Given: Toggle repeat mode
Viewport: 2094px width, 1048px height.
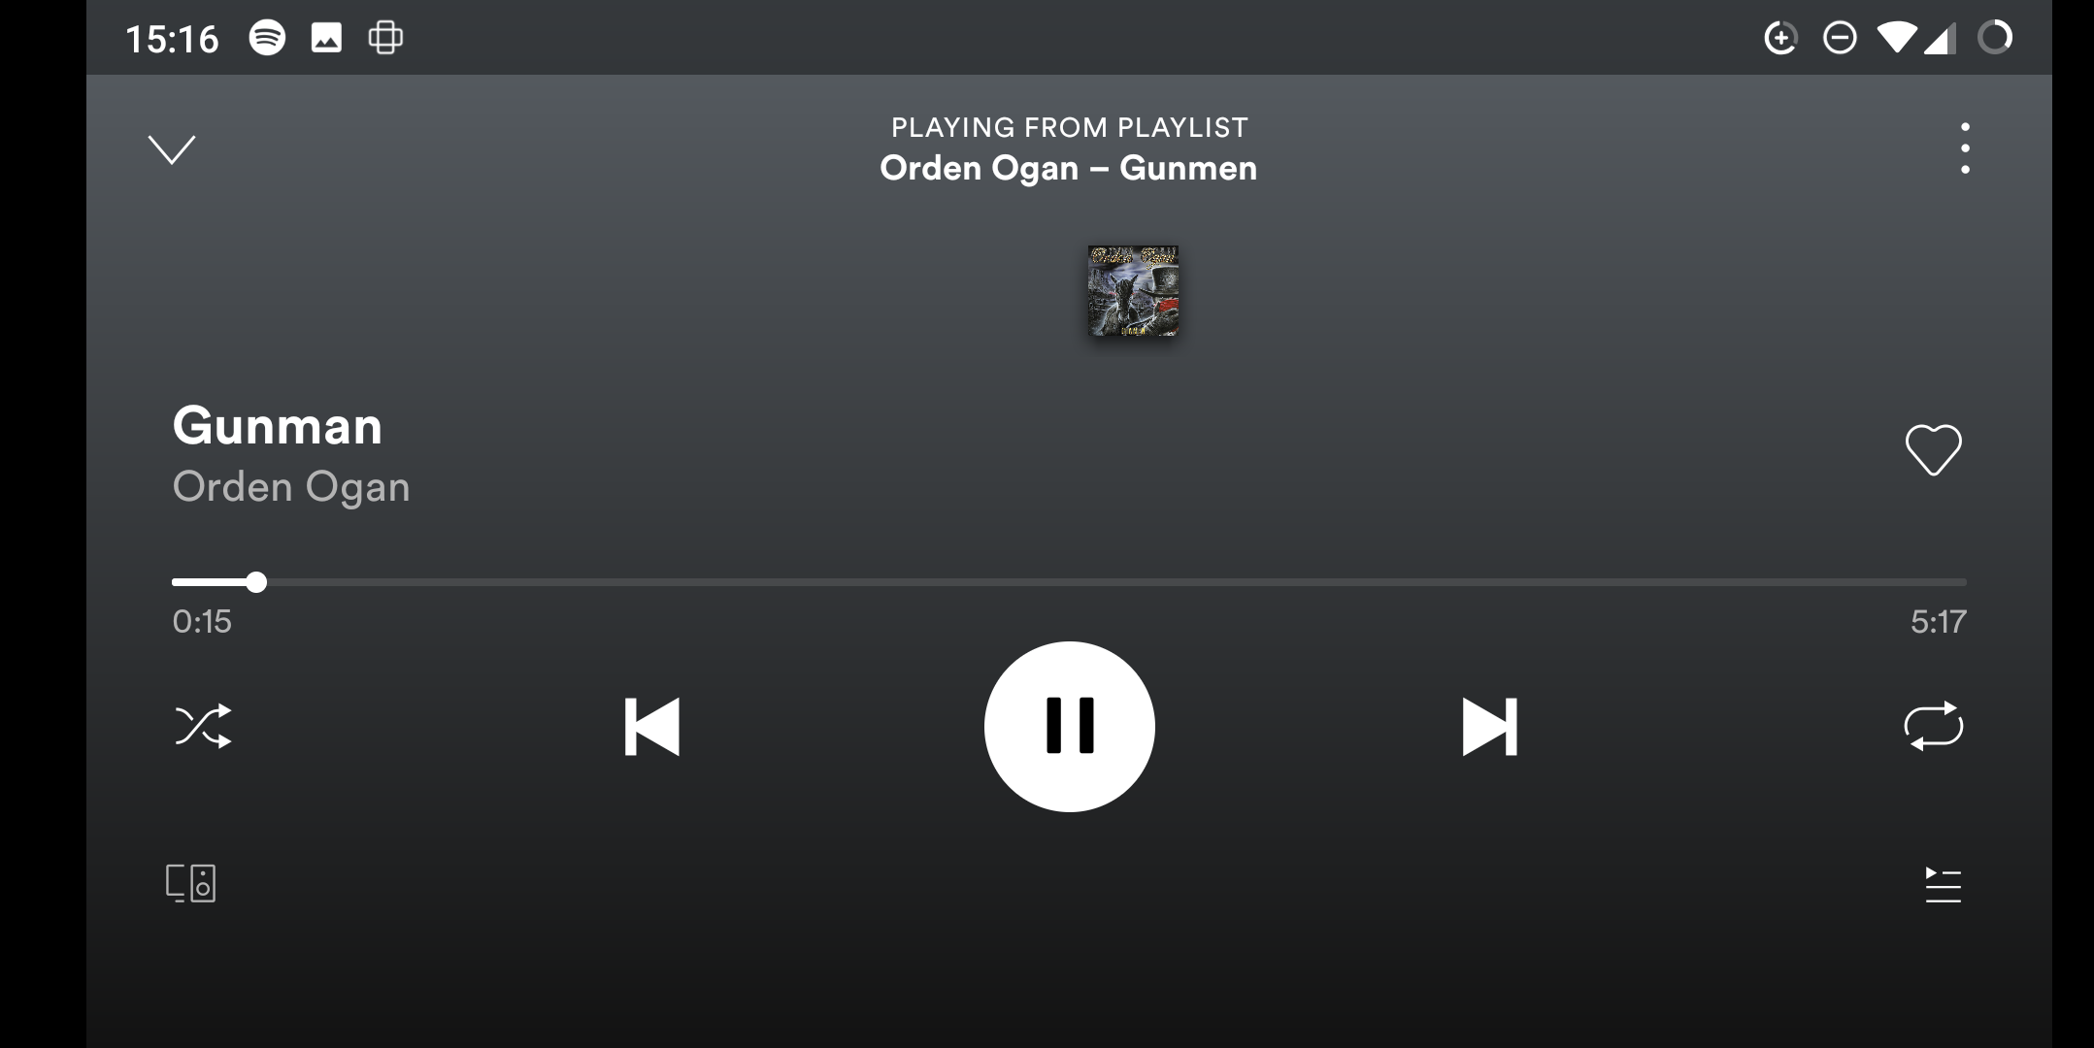Looking at the screenshot, I should click(x=1933, y=726).
